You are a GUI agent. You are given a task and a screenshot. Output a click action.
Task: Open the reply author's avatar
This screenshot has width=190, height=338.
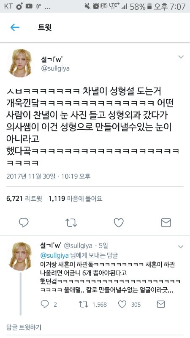(x=20, y=256)
